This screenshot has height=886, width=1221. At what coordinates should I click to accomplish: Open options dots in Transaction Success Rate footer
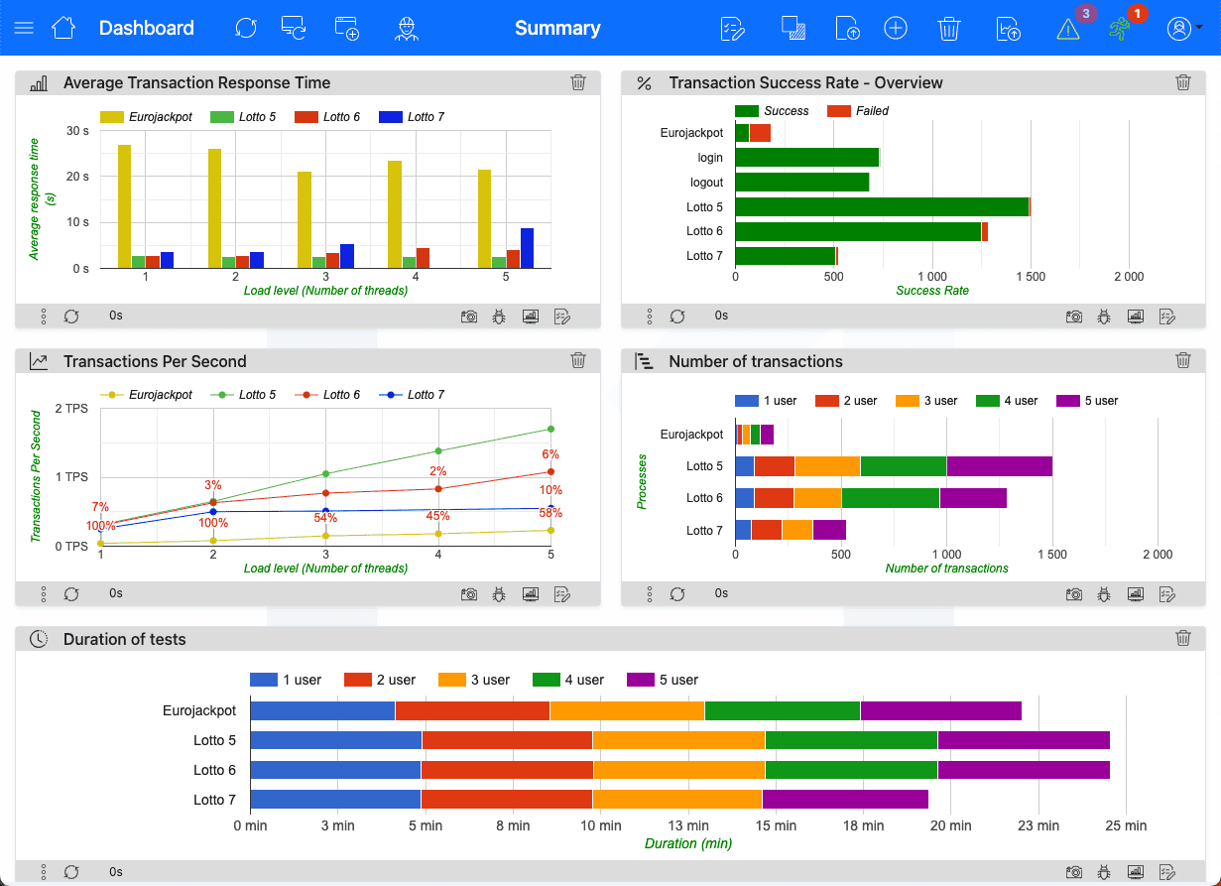[x=650, y=316]
